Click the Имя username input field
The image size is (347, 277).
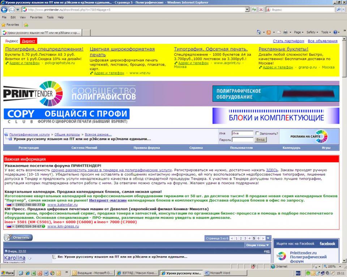pyautogui.click(x=242, y=133)
